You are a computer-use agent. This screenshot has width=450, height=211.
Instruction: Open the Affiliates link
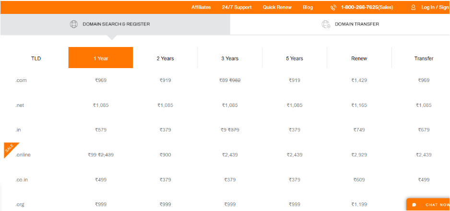(x=201, y=8)
